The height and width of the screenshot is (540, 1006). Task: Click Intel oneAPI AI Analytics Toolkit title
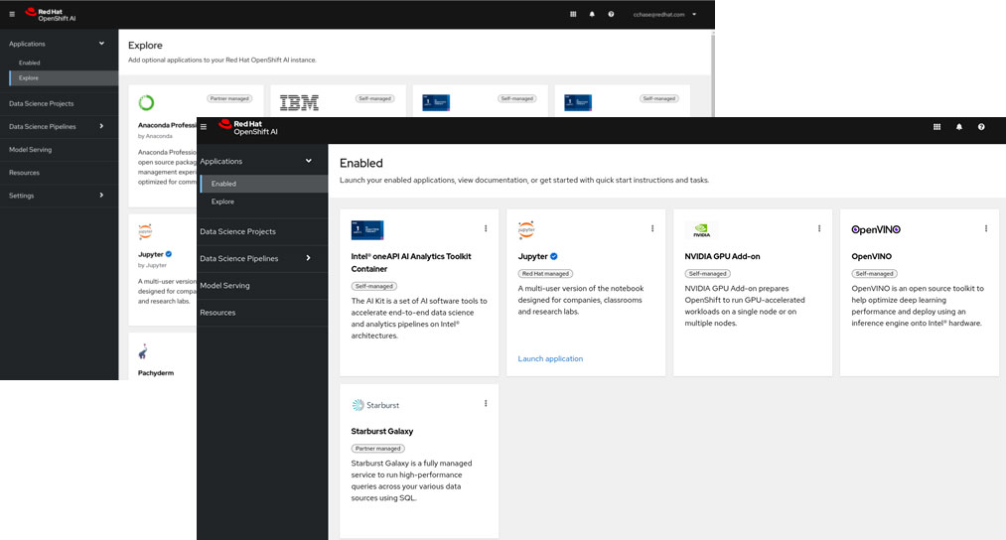tap(411, 262)
